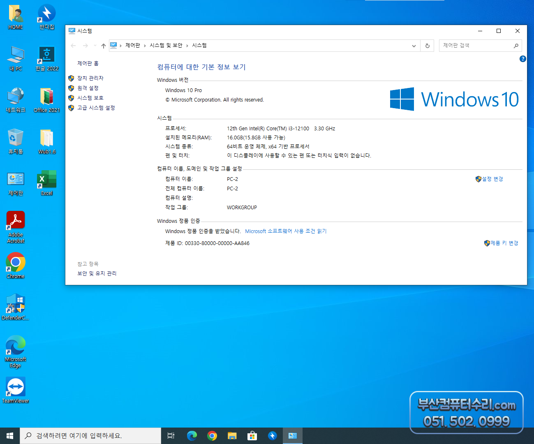The width and height of the screenshot is (534, 444).
Task: Click the back navigation arrow
Action: (x=73, y=46)
